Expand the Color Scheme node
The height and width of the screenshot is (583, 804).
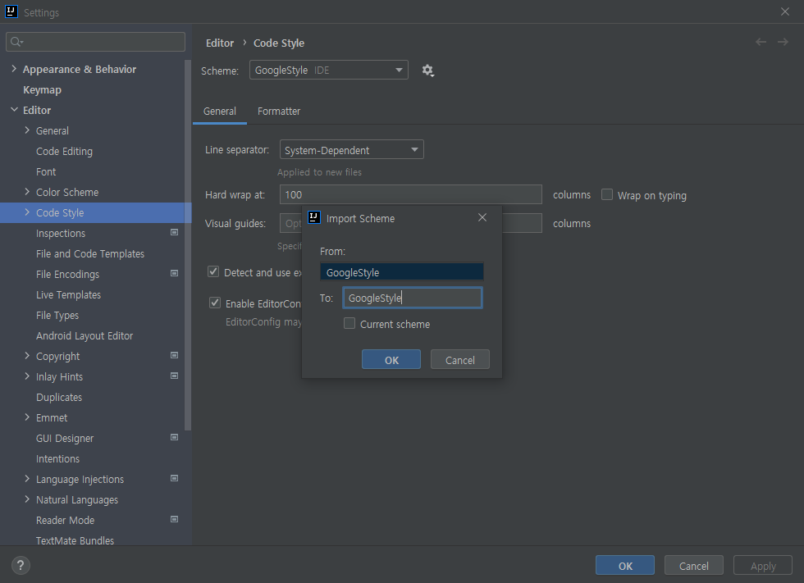pyautogui.click(x=27, y=192)
